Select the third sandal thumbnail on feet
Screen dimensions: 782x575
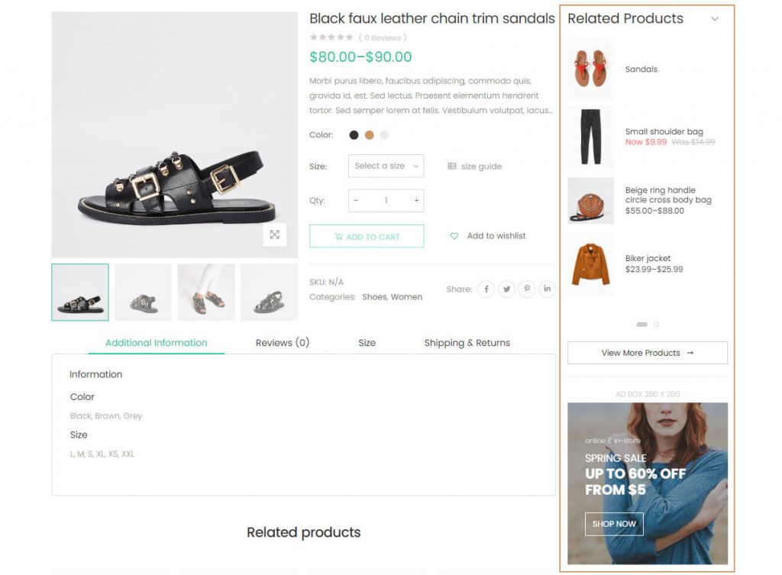[206, 292]
